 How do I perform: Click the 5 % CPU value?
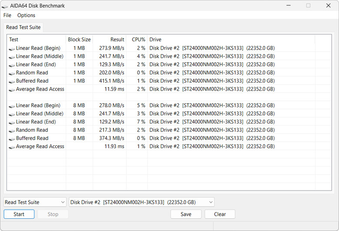pos(141,105)
